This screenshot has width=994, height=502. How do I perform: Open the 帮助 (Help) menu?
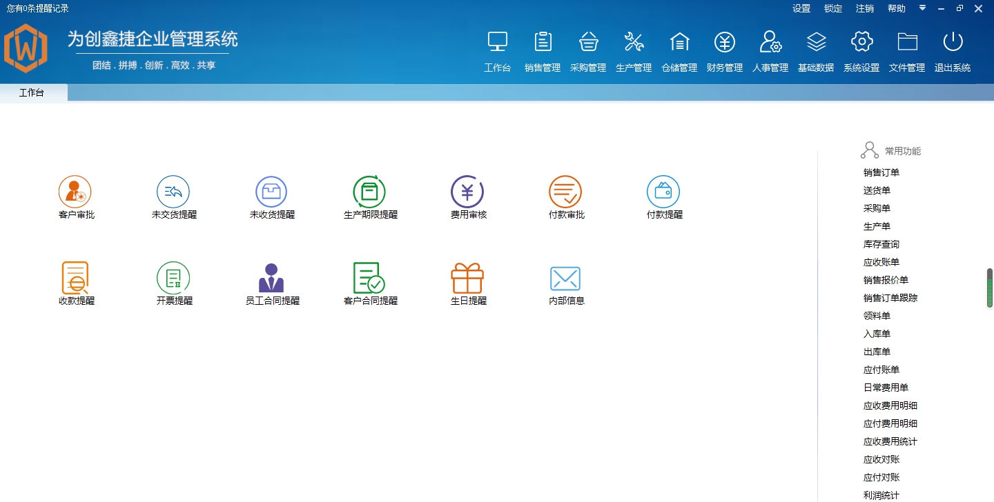tap(895, 8)
